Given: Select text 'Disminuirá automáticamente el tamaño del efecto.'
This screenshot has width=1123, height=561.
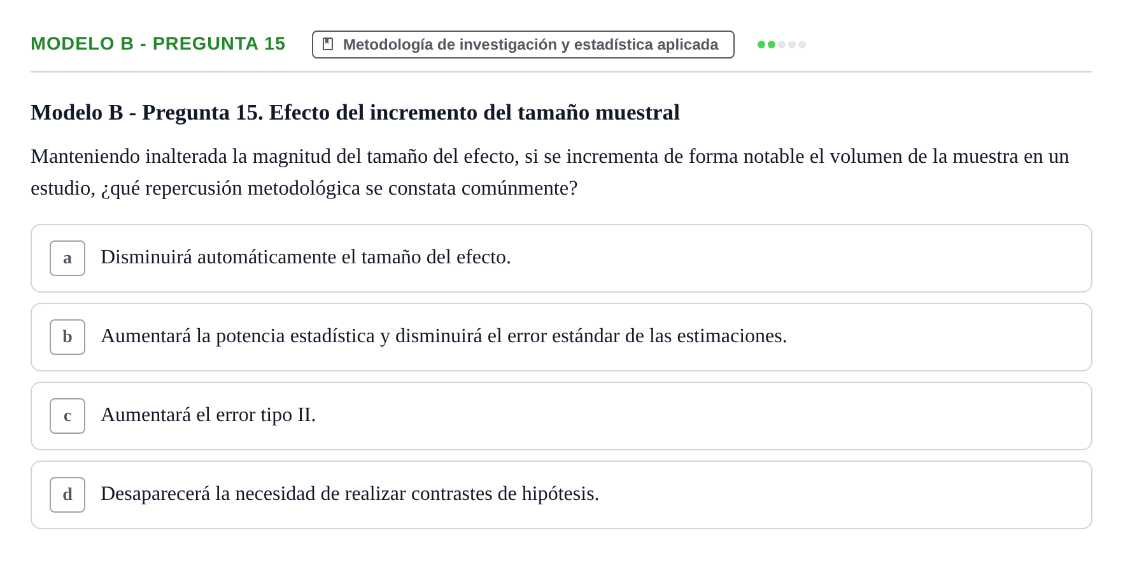Looking at the screenshot, I should tap(306, 257).
